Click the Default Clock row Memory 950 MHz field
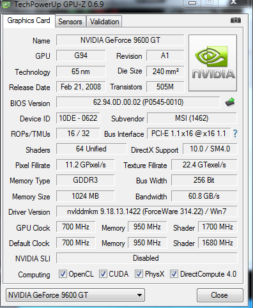253x308 pixels. coord(148,243)
